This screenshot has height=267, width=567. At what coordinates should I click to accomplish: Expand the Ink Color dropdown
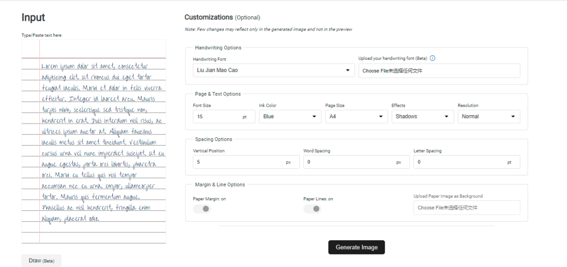tap(290, 117)
